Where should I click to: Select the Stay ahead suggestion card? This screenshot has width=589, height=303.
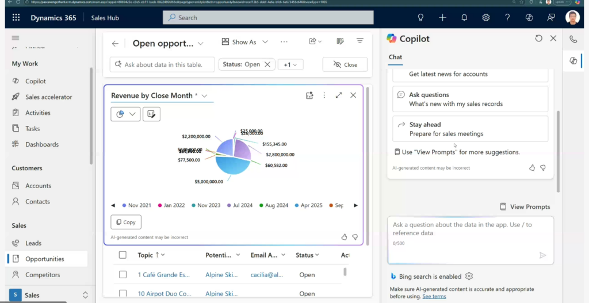pos(471,129)
